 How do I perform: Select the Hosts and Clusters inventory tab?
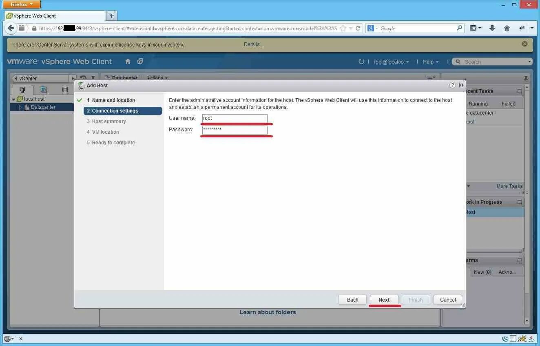pos(22,90)
